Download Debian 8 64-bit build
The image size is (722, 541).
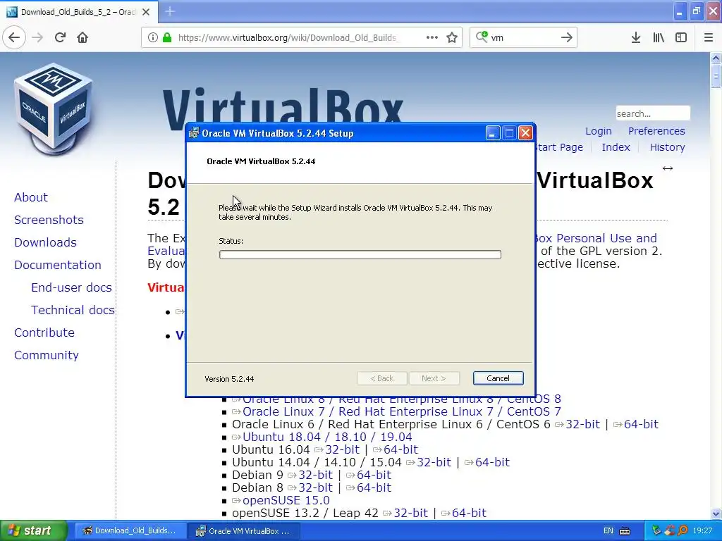tap(374, 487)
